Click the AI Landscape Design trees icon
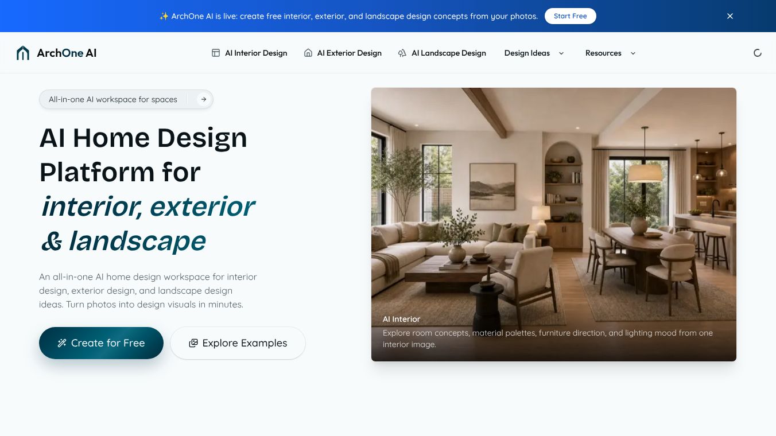Screen dimensions: 776x436 [402, 53]
